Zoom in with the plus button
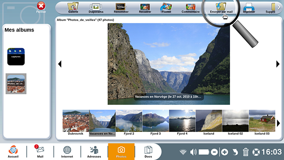Screen dimensions: 284x160 [225, 152]
